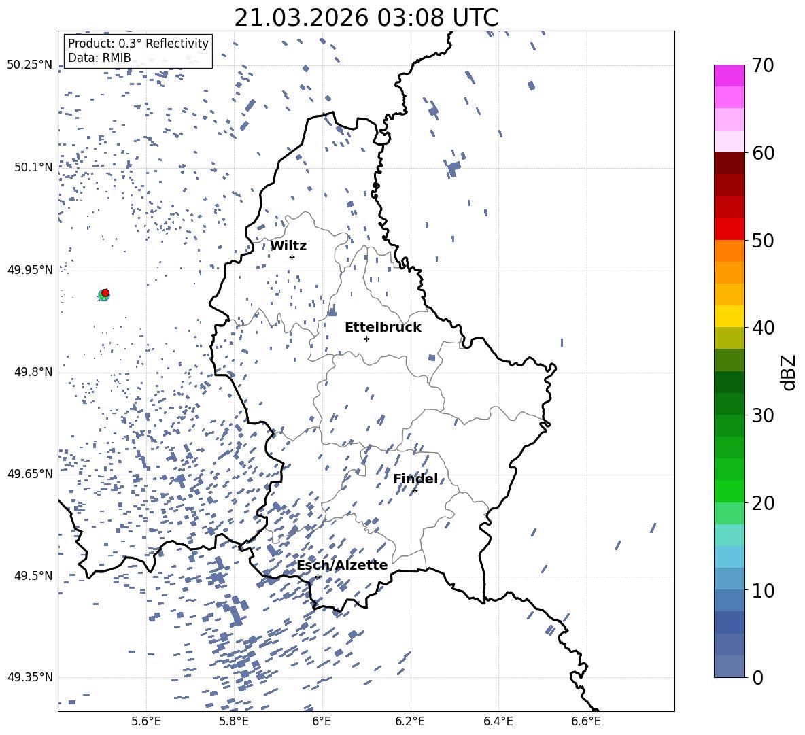Click the 5.6°E longitude label
The width and height of the screenshot is (805, 735).
pyautogui.click(x=146, y=721)
